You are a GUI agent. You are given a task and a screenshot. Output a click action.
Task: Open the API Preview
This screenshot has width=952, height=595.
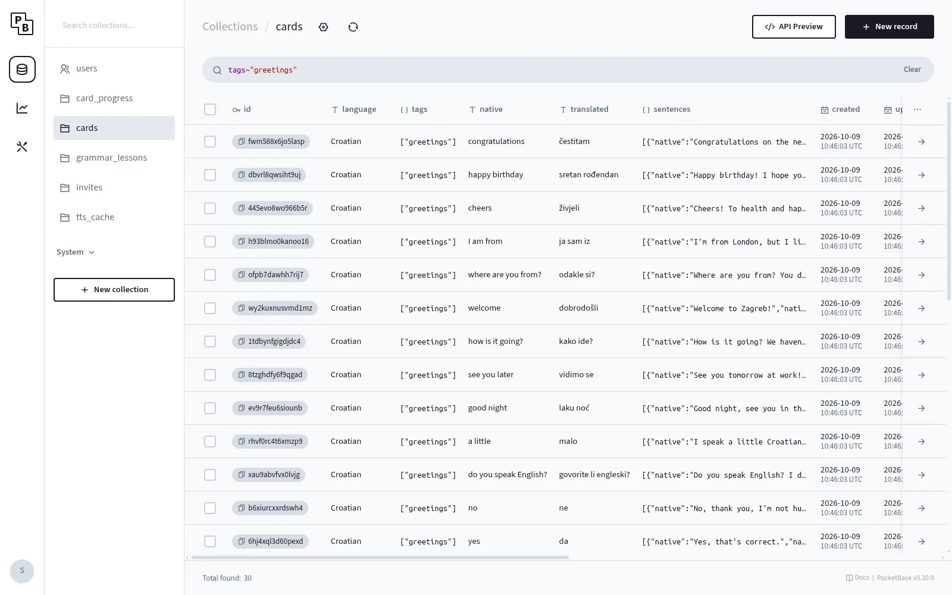(794, 27)
